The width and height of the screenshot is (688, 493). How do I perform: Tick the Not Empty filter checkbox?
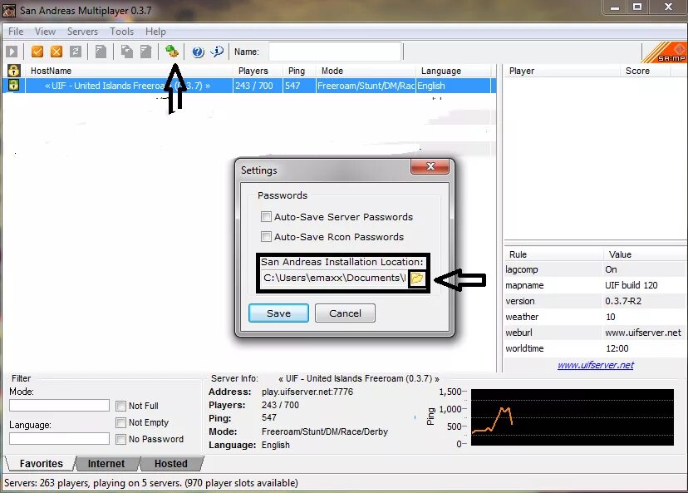120,423
